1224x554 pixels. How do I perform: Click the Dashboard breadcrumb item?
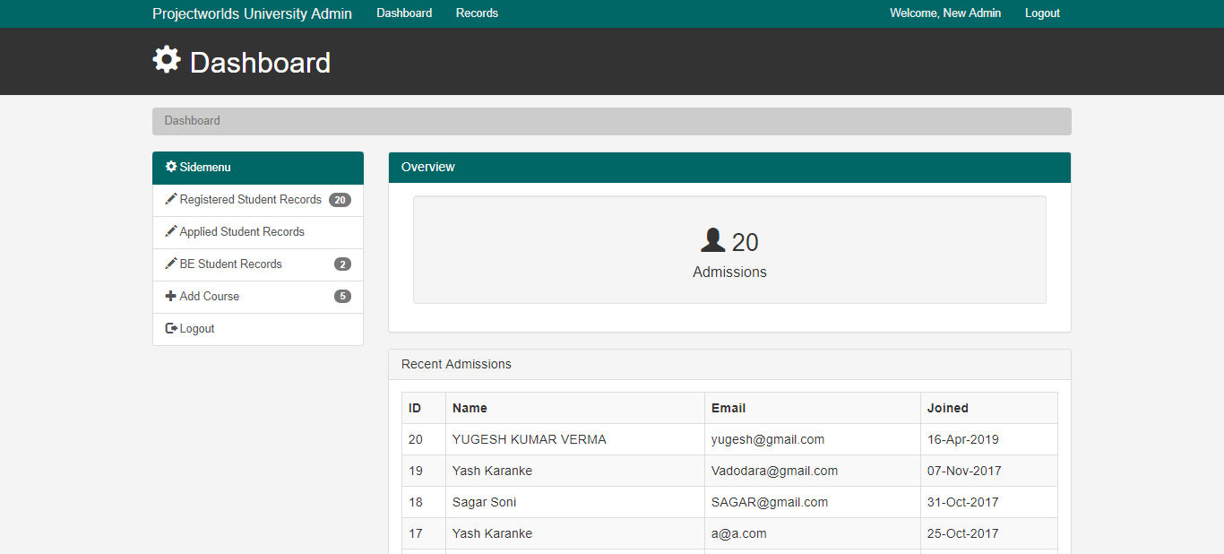(x=192, y=121)
